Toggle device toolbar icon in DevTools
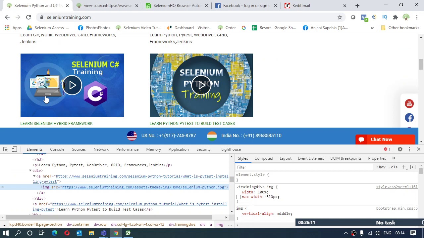The width and height of the screenshot is (424, 238). coord(14,149)
